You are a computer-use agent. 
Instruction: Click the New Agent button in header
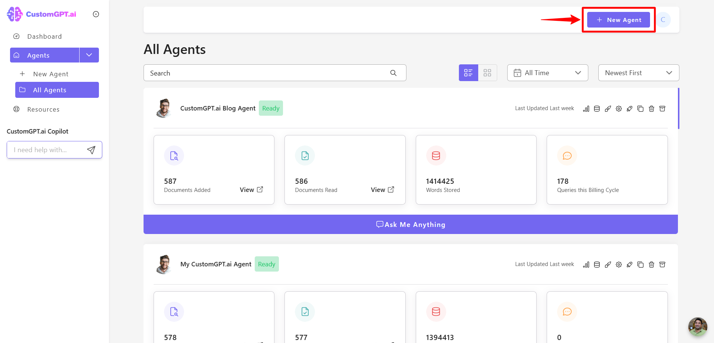pyautogui.click(x=619, y=20)
